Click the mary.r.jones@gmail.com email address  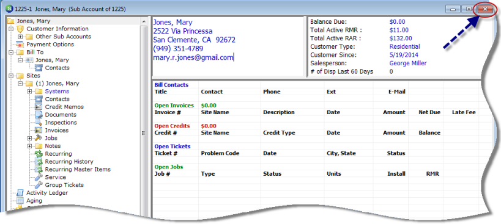point(193,57)
